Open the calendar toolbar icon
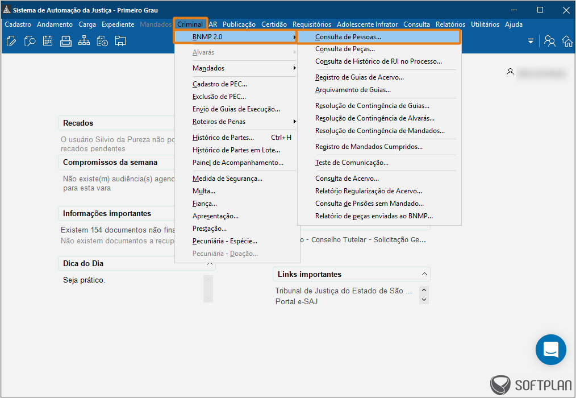This screenshot has height=398, width=576. coord(48,41)
